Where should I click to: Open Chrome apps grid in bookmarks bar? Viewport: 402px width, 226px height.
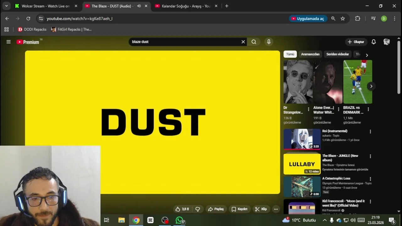point(6,30)
